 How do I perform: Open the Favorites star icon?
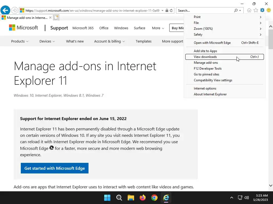pos(256,10)
